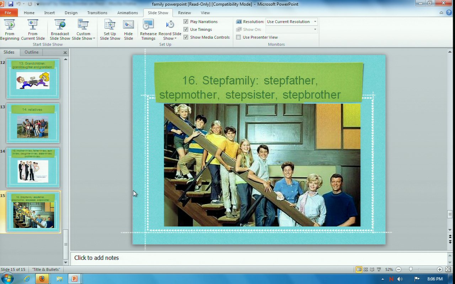Open Firefox from the taskbar
The image size is (455, 284).
click(42, 279)
